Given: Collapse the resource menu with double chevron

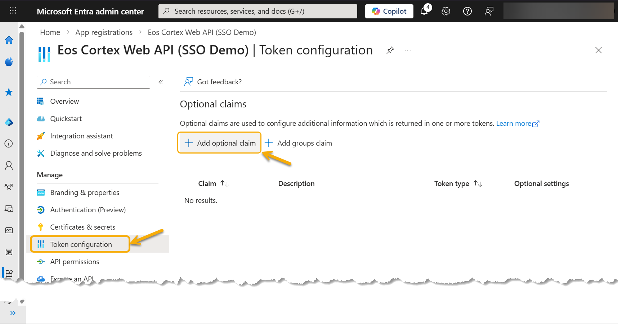Looking at the screenshot, I should (x=161, y=82).
